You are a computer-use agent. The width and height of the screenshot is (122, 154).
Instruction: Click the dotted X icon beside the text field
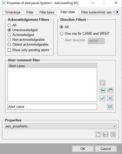point(110,107)
